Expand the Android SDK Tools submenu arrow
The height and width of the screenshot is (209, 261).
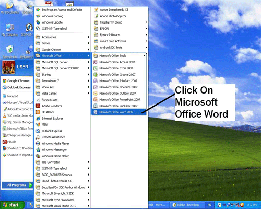coord(146,48)
